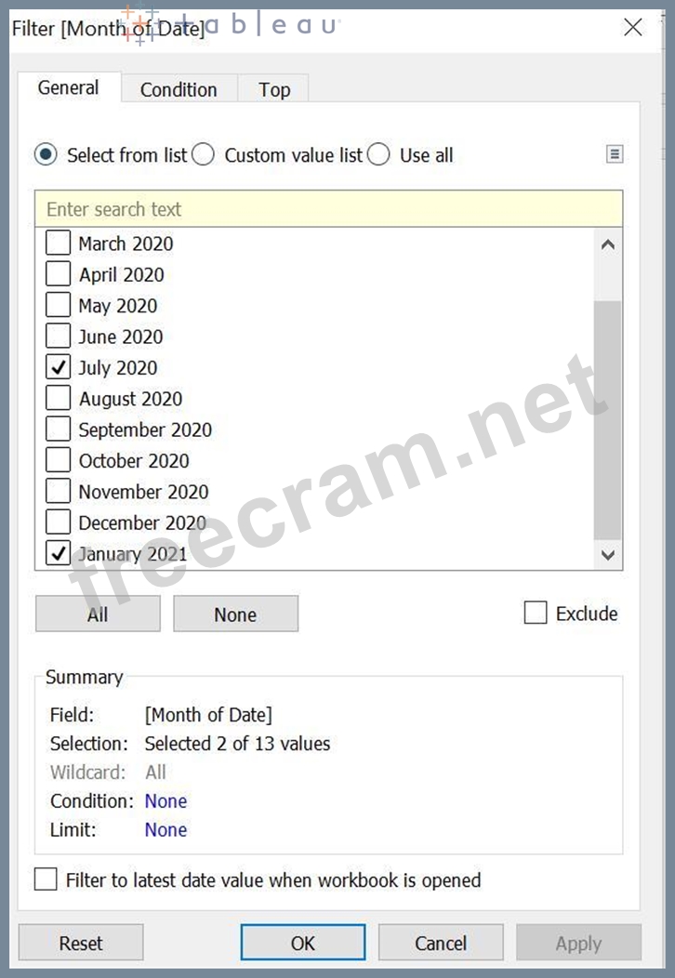Toggle filter to latest date value option
This screenshot has height=978, width=675.
pyautogui.click(x=46, y=879)
